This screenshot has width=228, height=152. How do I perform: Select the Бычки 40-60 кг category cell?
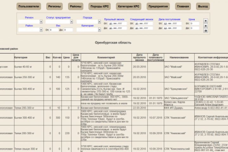point(29,67)
